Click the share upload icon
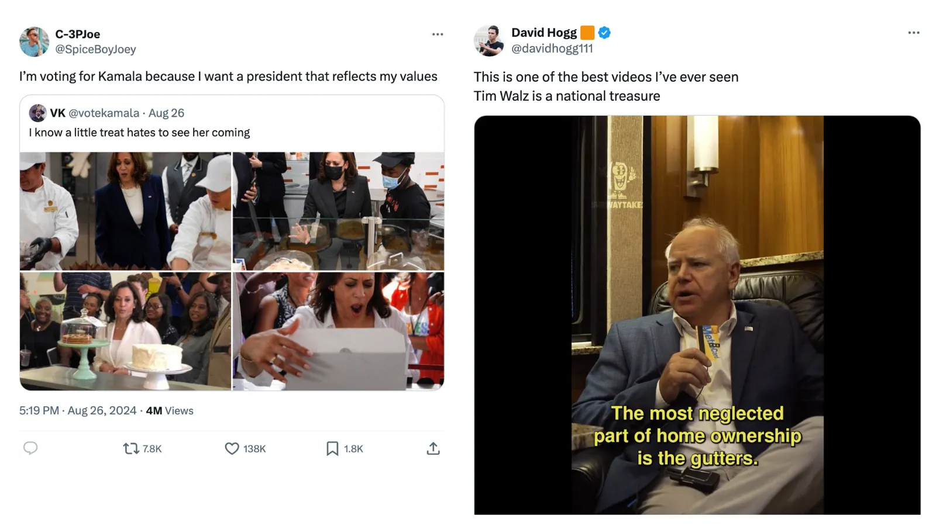 point(433,448)
